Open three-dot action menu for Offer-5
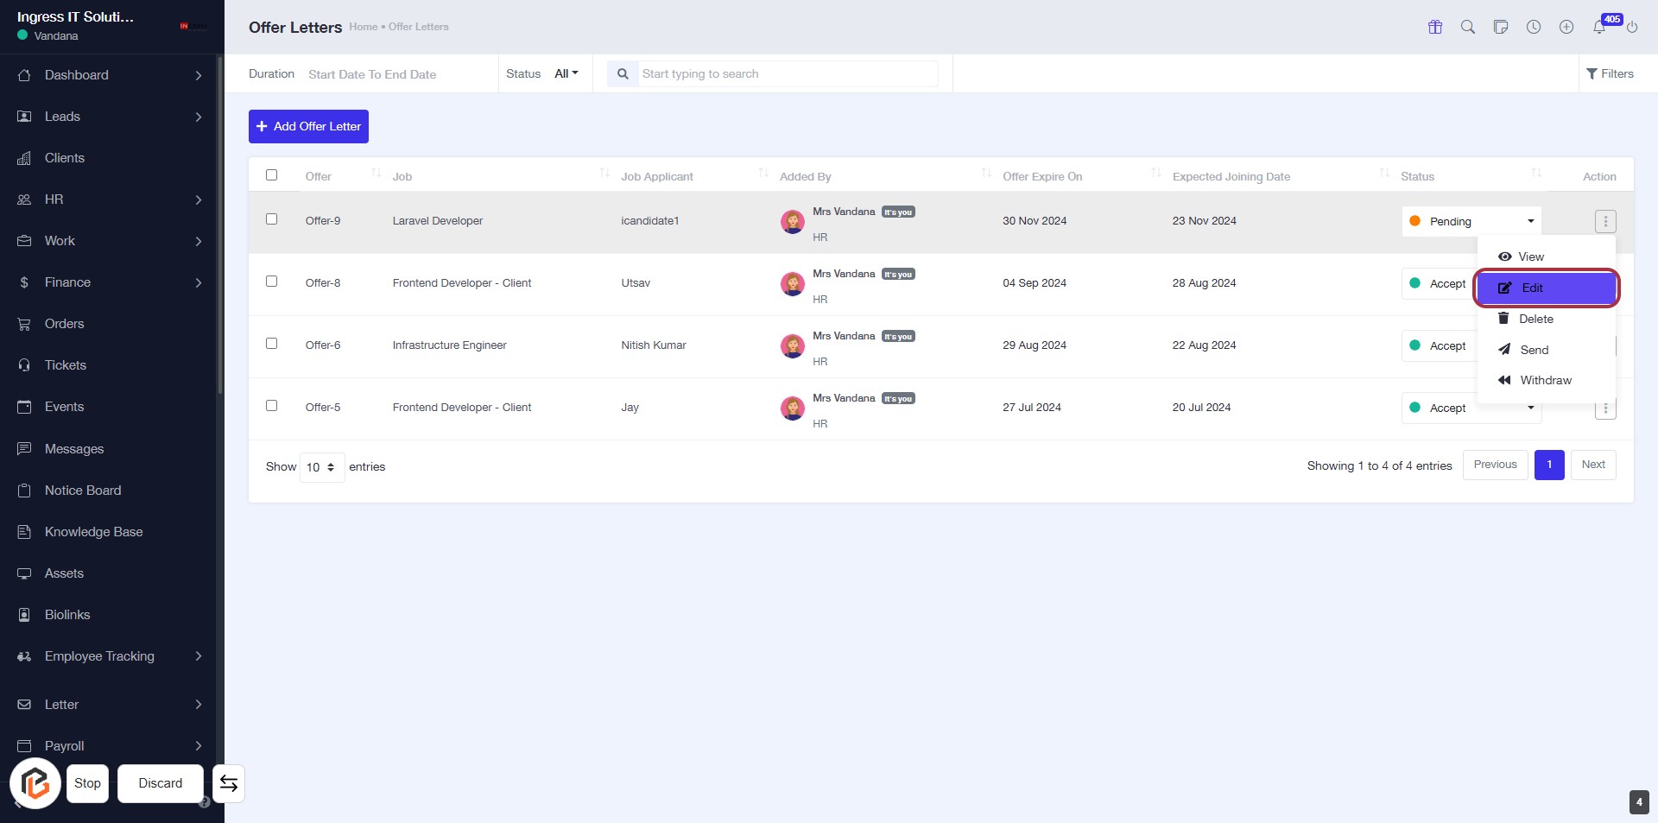 point(1605,409)
